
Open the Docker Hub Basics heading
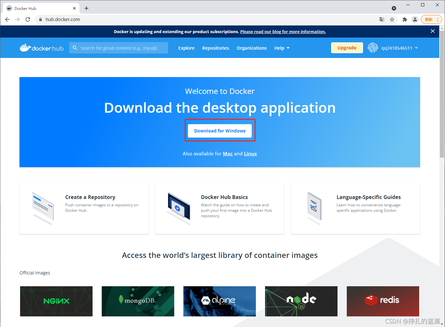[x=224, y=197]
